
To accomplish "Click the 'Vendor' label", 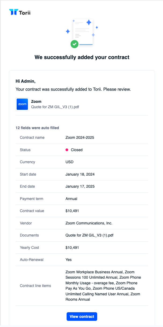I will (x=26, y=223).
